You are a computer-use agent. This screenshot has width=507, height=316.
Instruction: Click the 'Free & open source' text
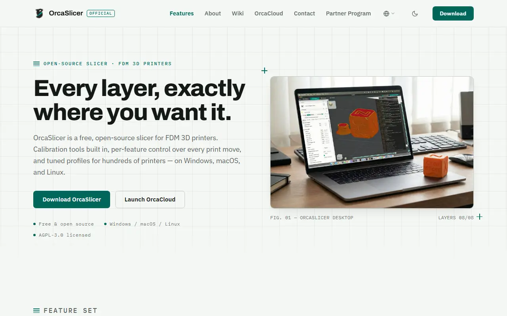point(66,224)
